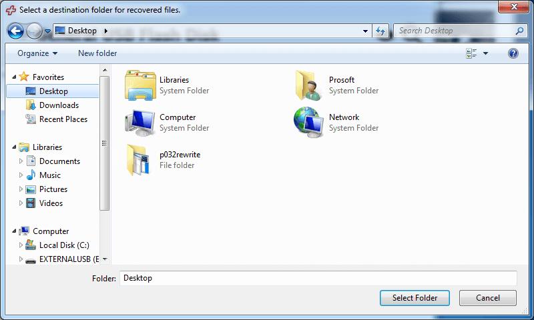Select Pictures library
The image size is (534, 320).
[x=53, y=189]
